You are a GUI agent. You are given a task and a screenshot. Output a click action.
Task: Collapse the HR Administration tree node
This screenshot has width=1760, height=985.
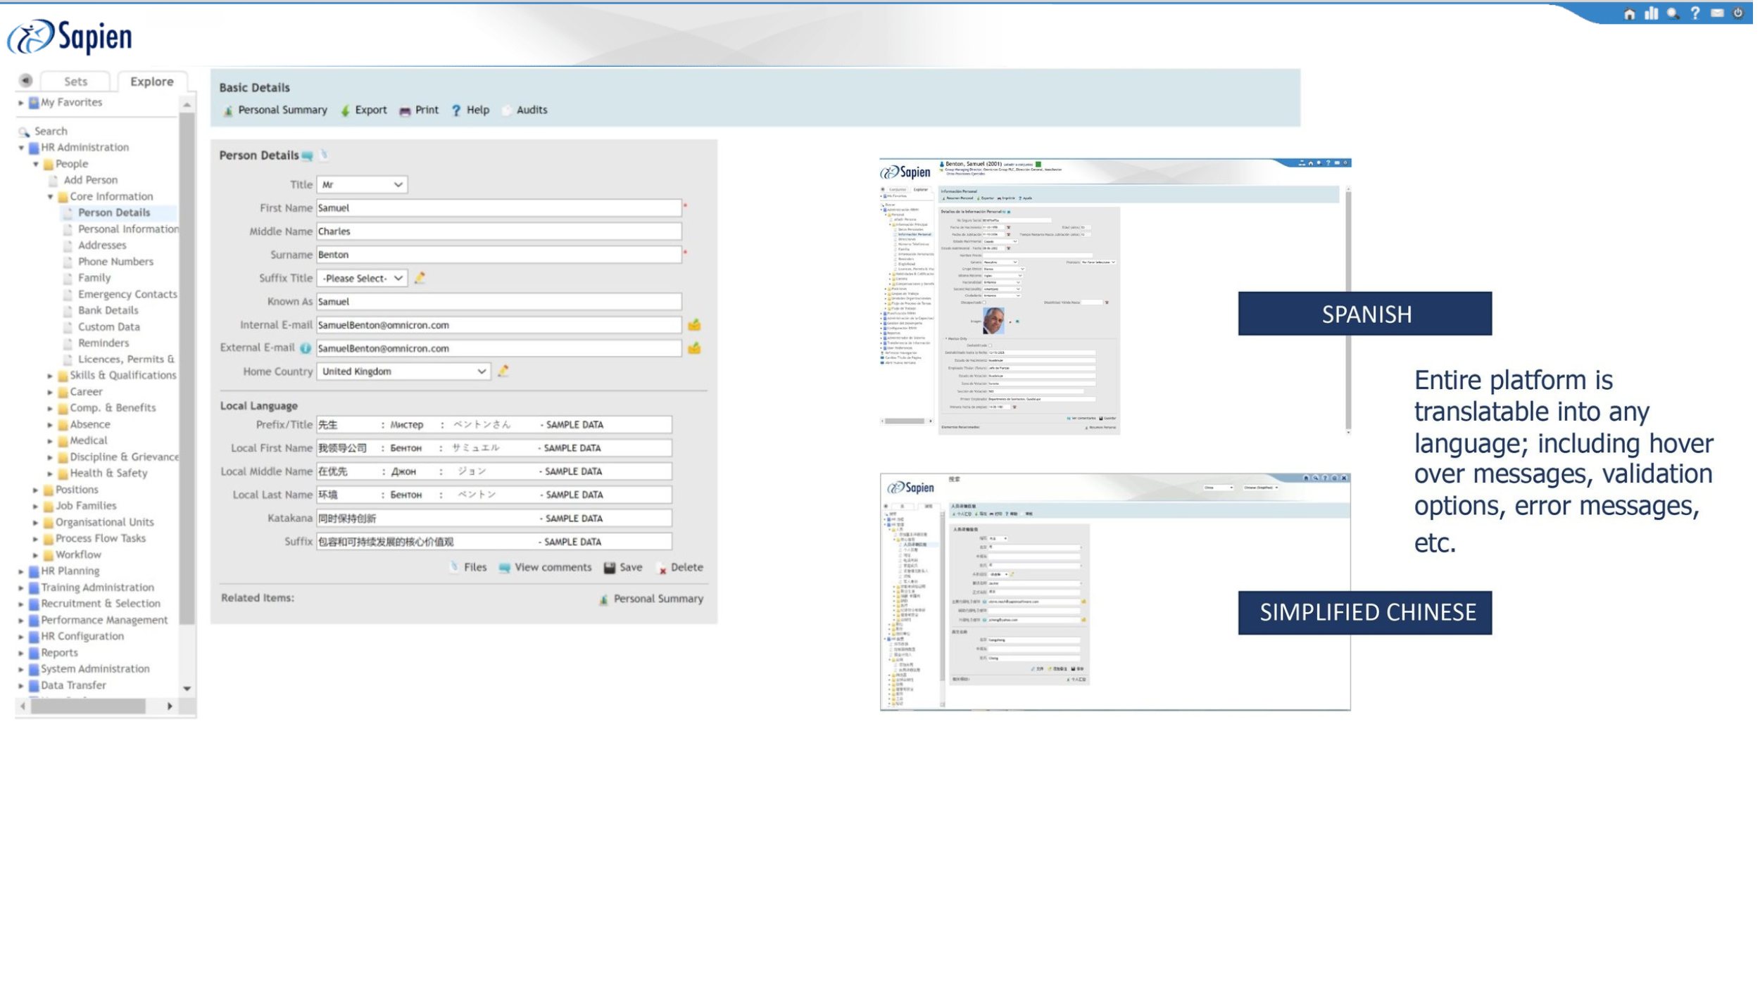point(21,148)
